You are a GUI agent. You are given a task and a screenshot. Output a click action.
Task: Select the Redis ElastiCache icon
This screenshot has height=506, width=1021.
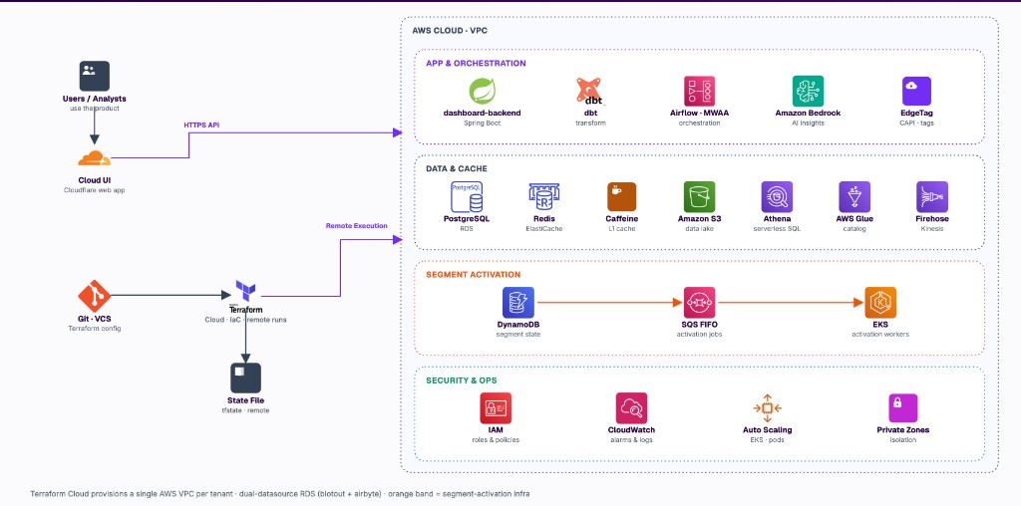pos(544,197)
